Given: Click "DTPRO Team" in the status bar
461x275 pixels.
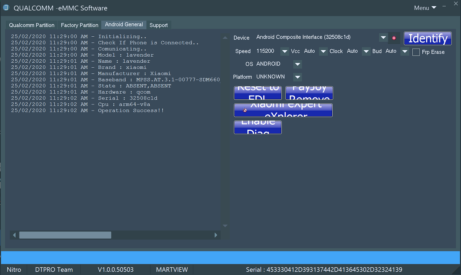Looking at the screenshot, I should 54,270.
